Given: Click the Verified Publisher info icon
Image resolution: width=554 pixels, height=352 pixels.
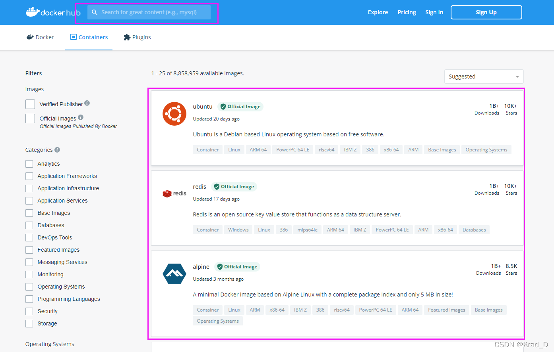Looking at the screenshot, I should click(87, 103).
